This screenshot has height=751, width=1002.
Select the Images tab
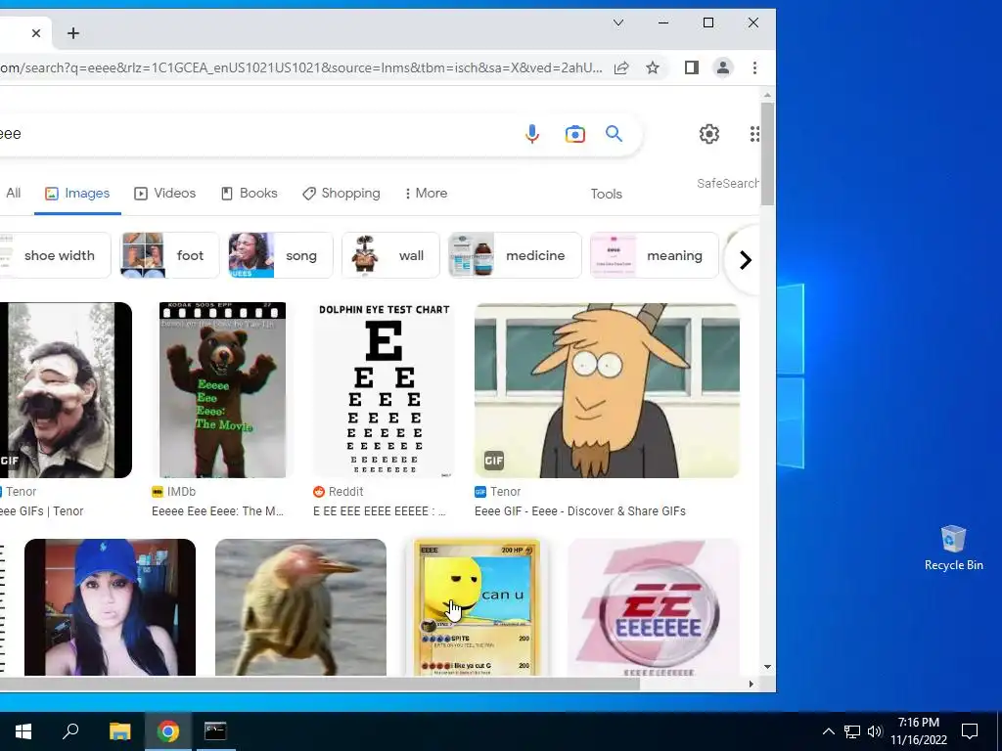77,193
